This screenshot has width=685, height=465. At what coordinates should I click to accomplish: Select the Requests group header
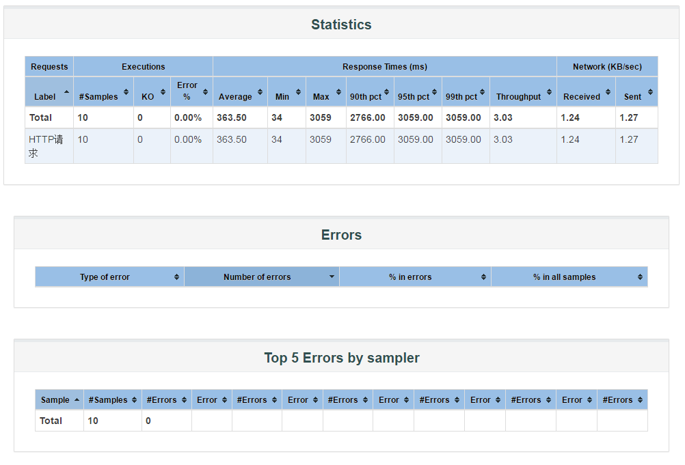pyautogui.click(x=49, y=67)
